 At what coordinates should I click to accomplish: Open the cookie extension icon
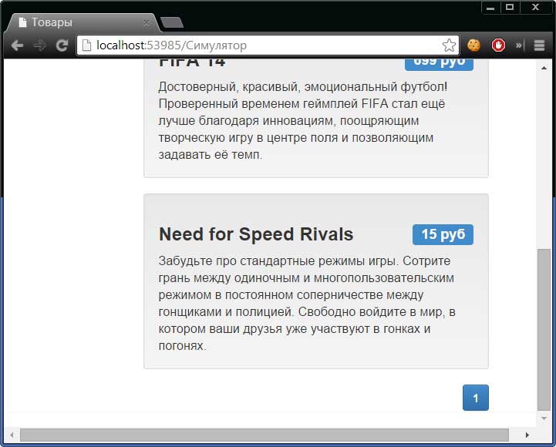click(x=473, y=45)
